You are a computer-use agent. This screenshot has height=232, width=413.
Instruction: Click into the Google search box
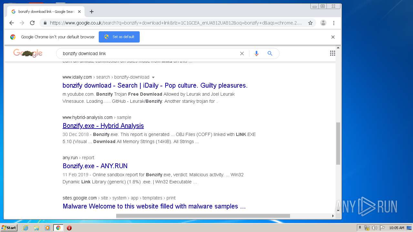(148, 53)
